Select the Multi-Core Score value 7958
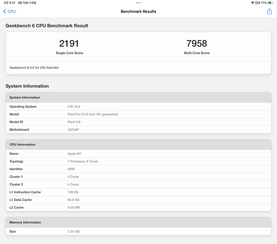Screen dimensions: 277x244 (197, 43)
